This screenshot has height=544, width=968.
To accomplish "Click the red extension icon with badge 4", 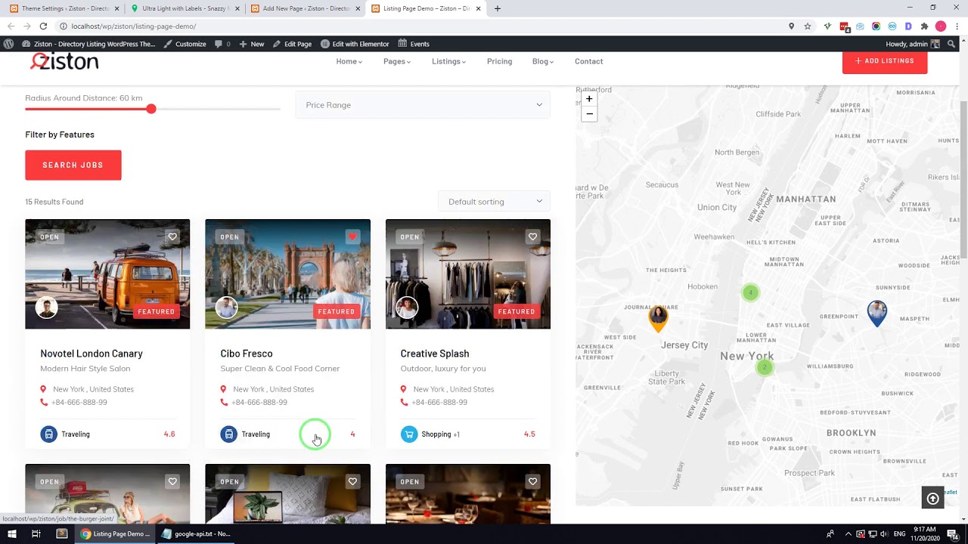I will (845, 26).
